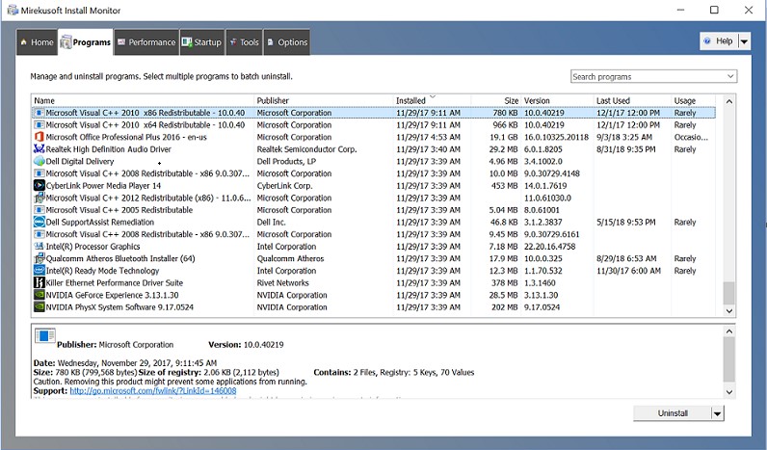
Task: Click the Rivet Networks publisher cell
Action: click(x=282, y=282)
